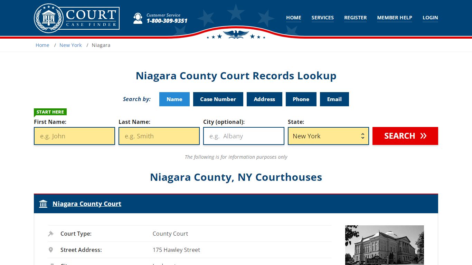Screen dimensions: 472x265
Task: Open the Niagara County Court link
Action: 87,204
